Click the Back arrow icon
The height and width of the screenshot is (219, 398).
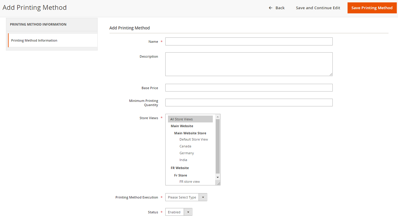point(270,8)
